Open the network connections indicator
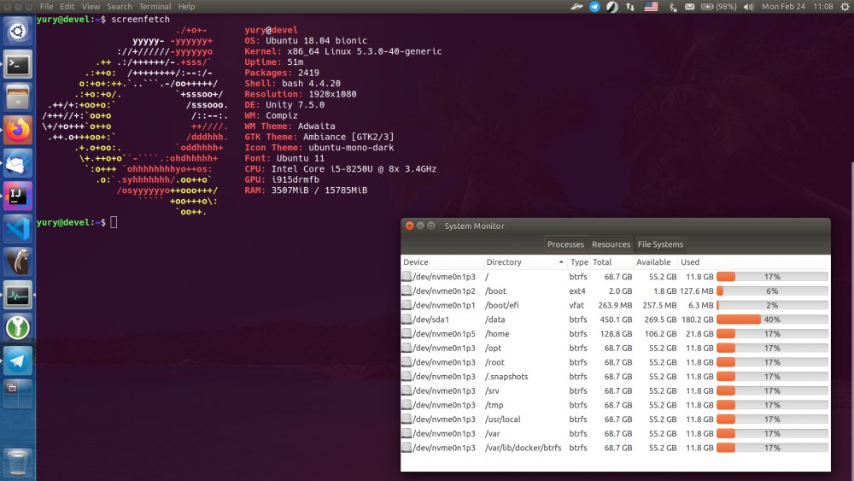Image resolution: width=854 pixels, height=481 pixels. pyautogui.click(x=630, y=7)
